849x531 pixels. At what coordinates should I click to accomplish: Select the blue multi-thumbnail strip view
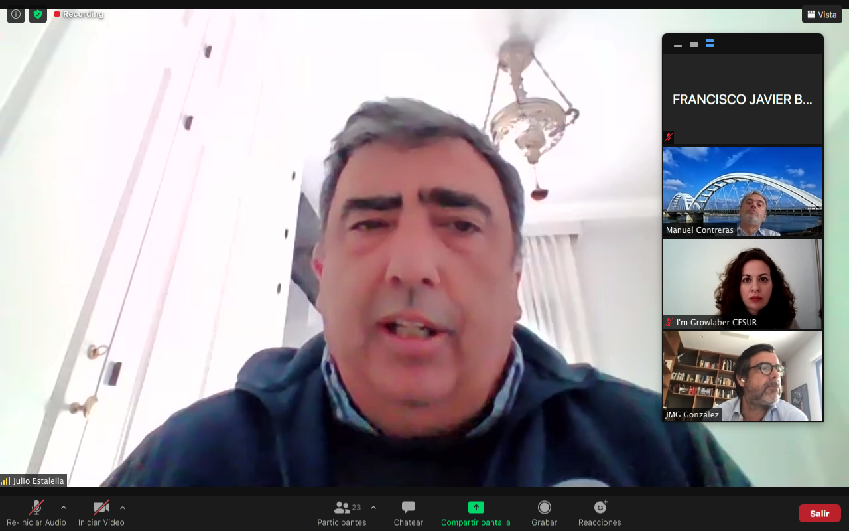(710, 44)
